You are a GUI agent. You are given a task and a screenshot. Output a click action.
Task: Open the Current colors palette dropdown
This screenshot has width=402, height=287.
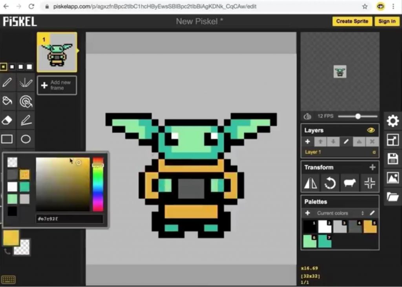tap(340, 213)
